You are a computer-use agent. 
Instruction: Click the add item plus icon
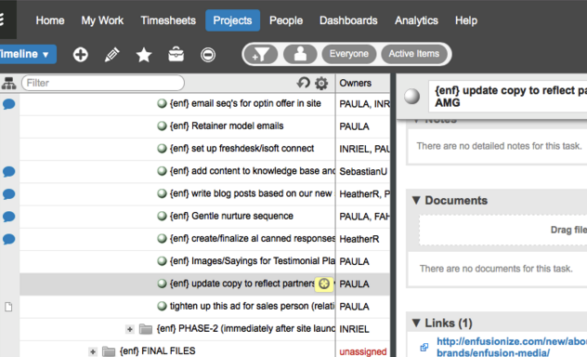click(80, 55)
